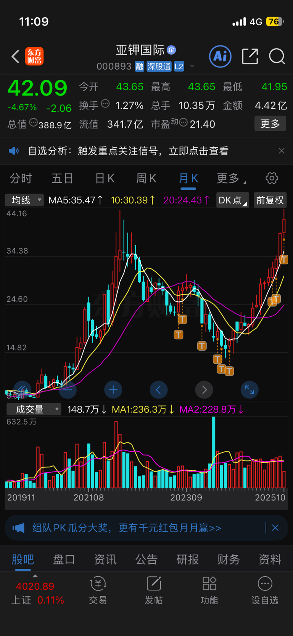
Task: Tap the 深股通 badge
Action: (159, 67)
